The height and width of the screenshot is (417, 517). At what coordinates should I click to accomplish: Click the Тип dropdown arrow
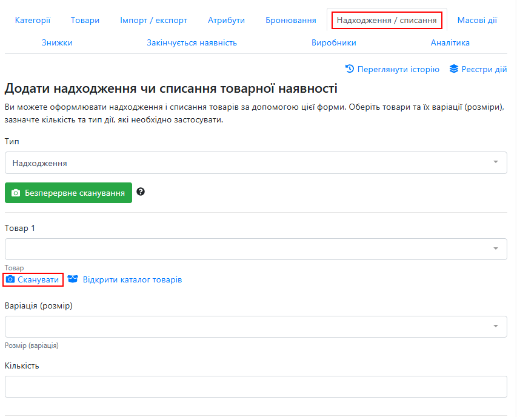pyautogui.click(x=496, y=162)
